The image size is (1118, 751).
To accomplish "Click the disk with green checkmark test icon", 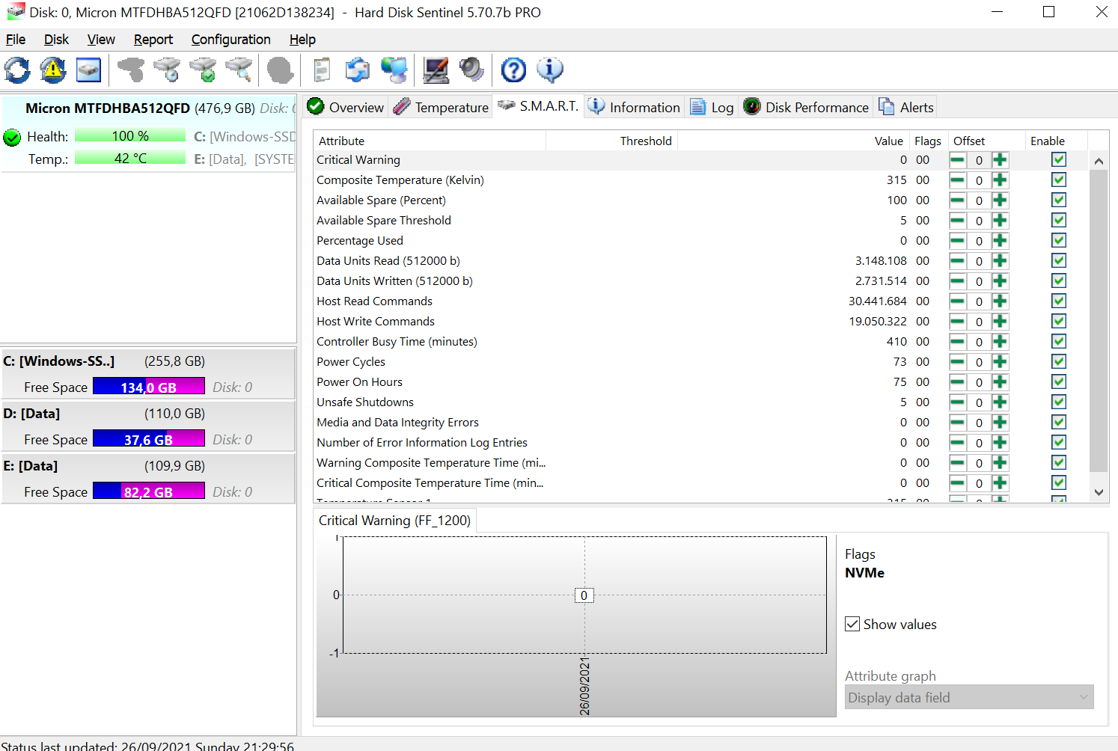I will pyautogui.click(x=203, y=70).
